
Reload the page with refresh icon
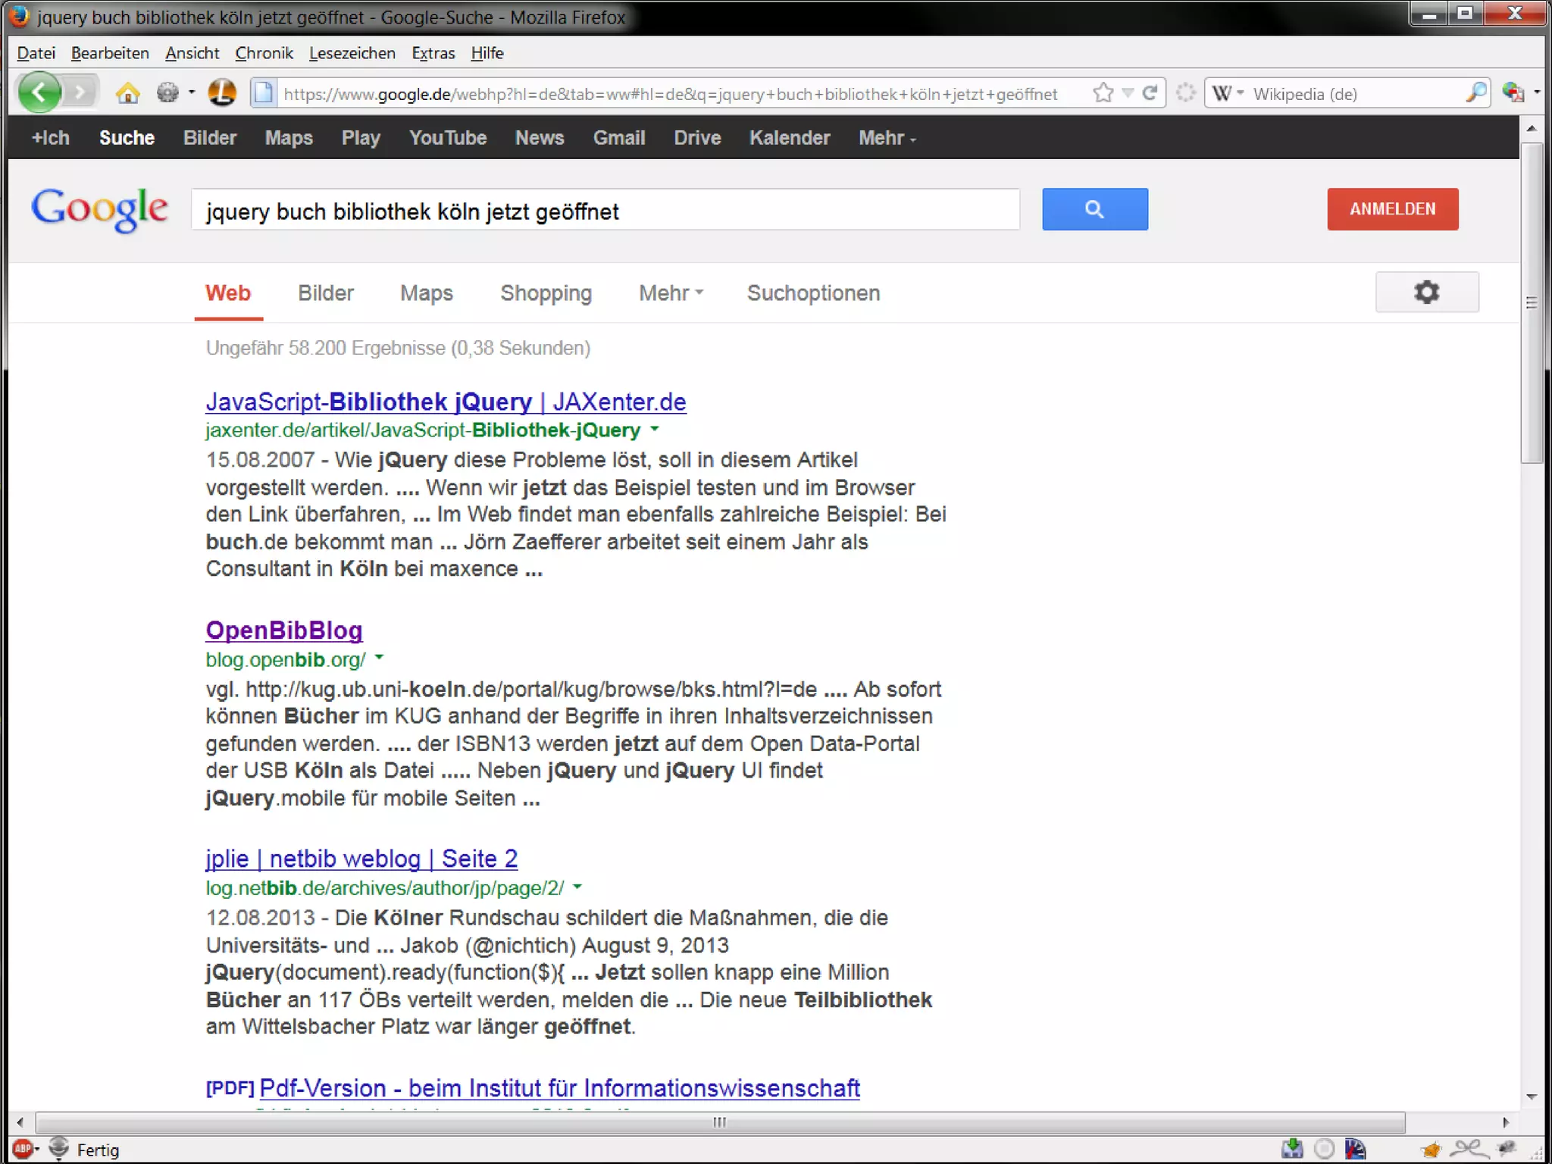click(1150, 93)
